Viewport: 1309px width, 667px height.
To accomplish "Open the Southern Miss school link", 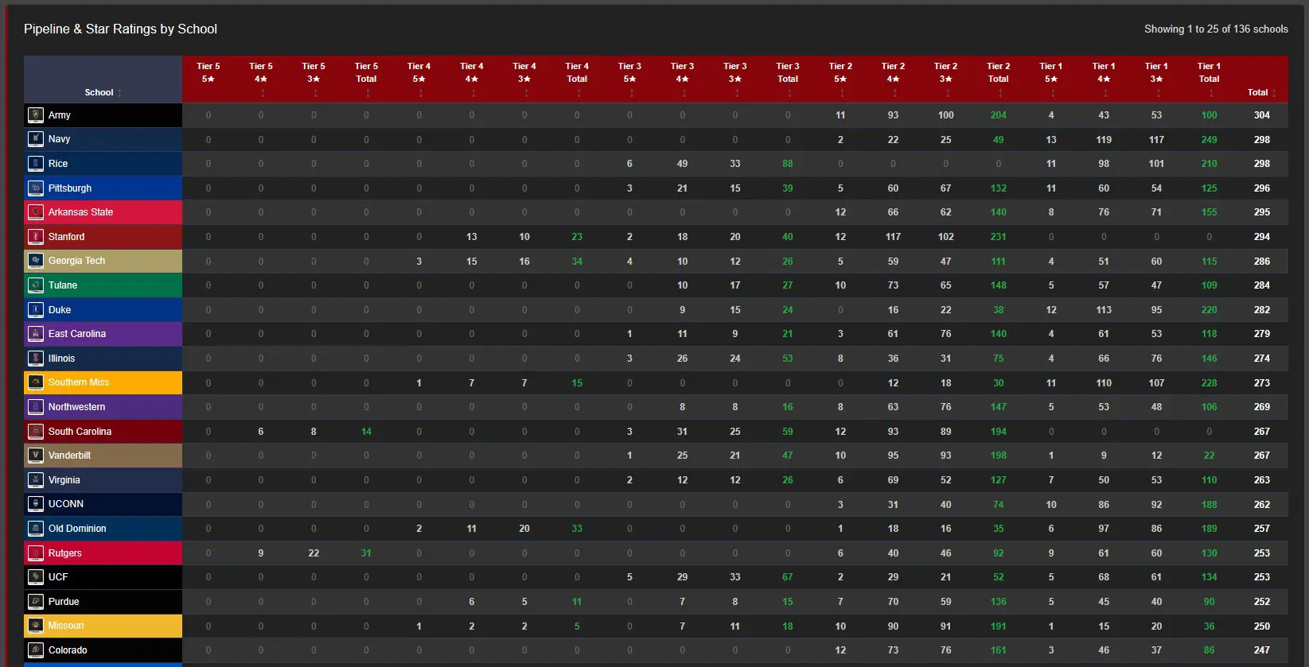I will click(79, 382).
